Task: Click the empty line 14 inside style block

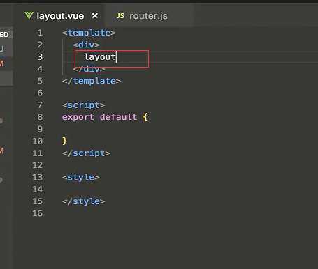Action: 163,189
